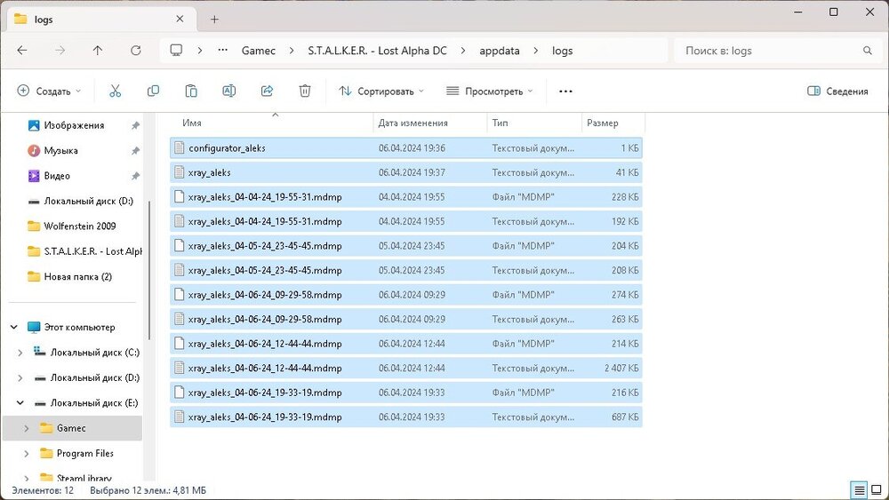
Task: Switch to large thumbnails view layout
Action: pyautogui.click(x=876, y=490)
